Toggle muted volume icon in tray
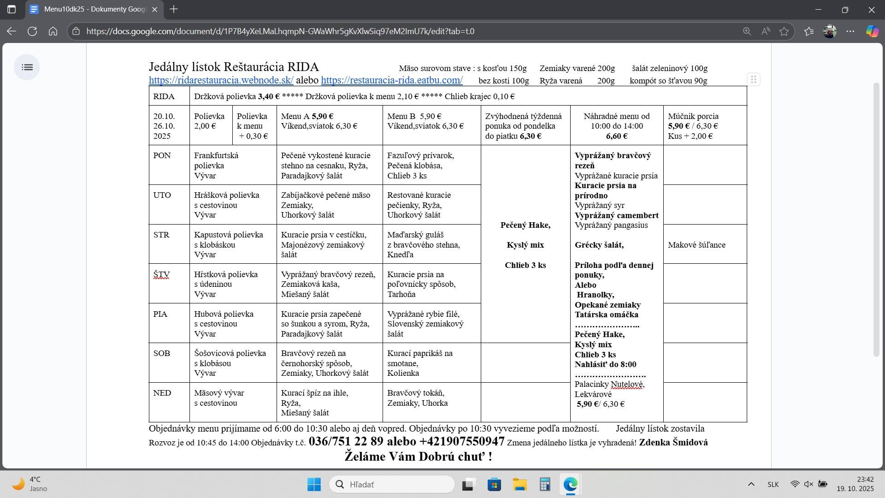Viewport: 885px width, 498px height. (808, 484)
